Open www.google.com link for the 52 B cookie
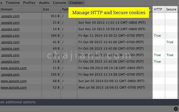179x112 pixels. pyautogui.click(x=14, y=87)
